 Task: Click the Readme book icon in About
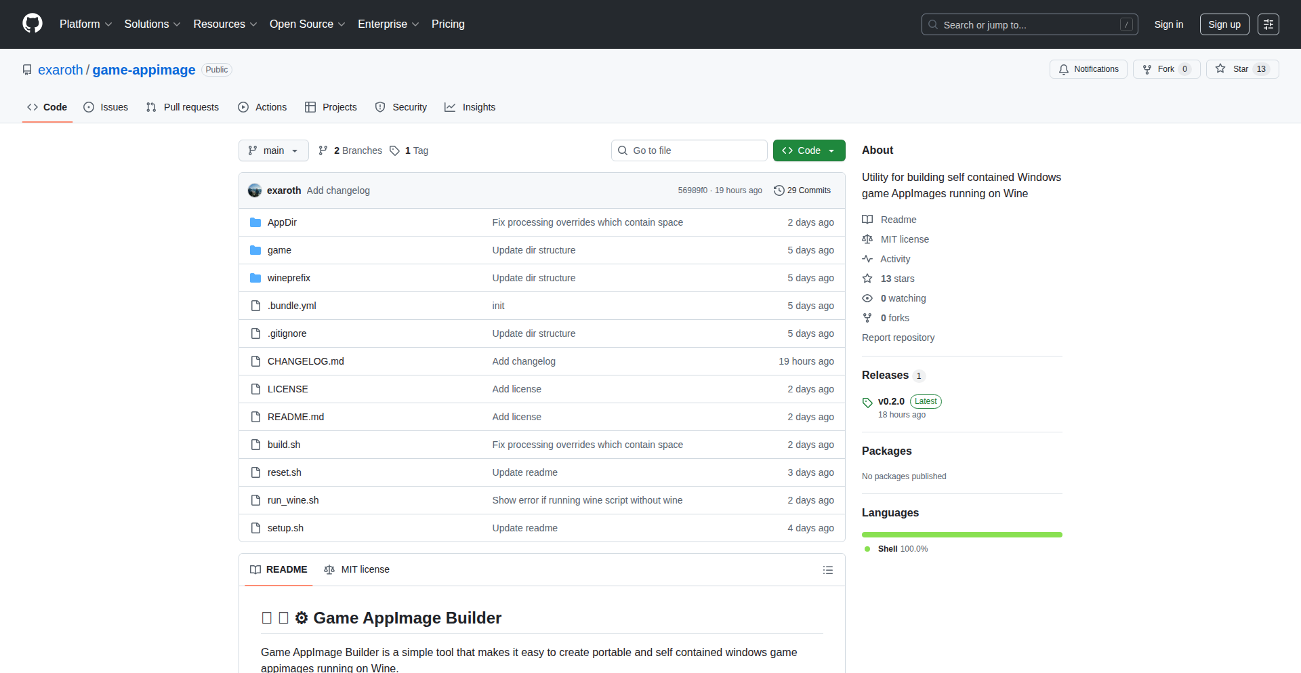(x=867, y=220)
